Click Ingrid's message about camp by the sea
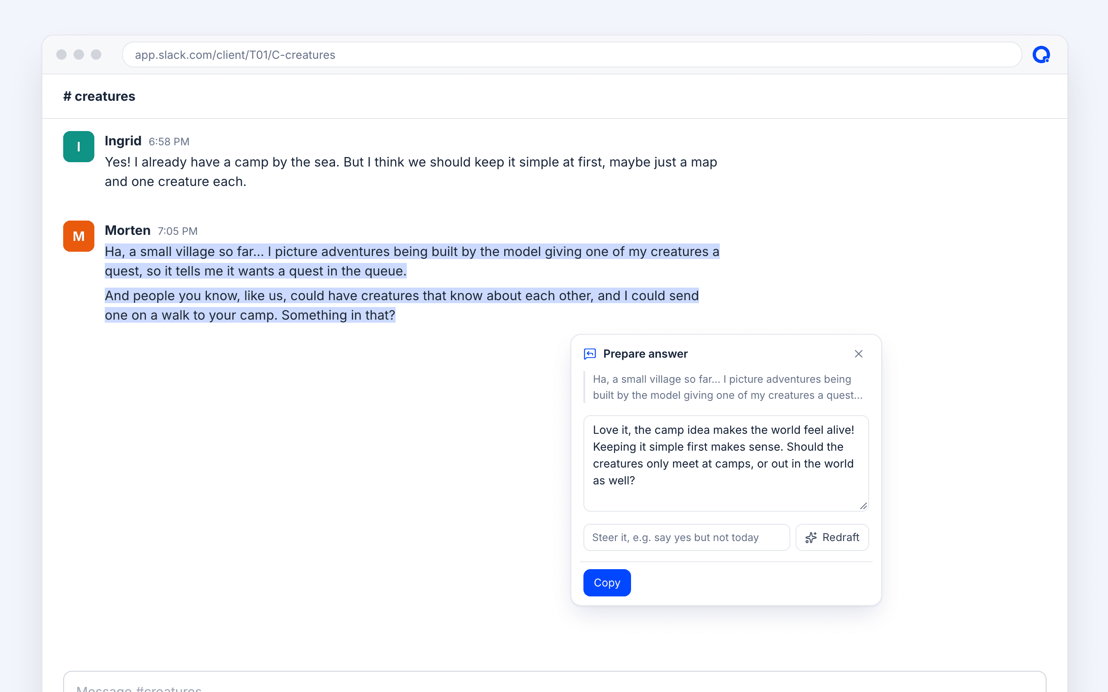Viewport: 1108px width, 692px height. pos(411,172)
